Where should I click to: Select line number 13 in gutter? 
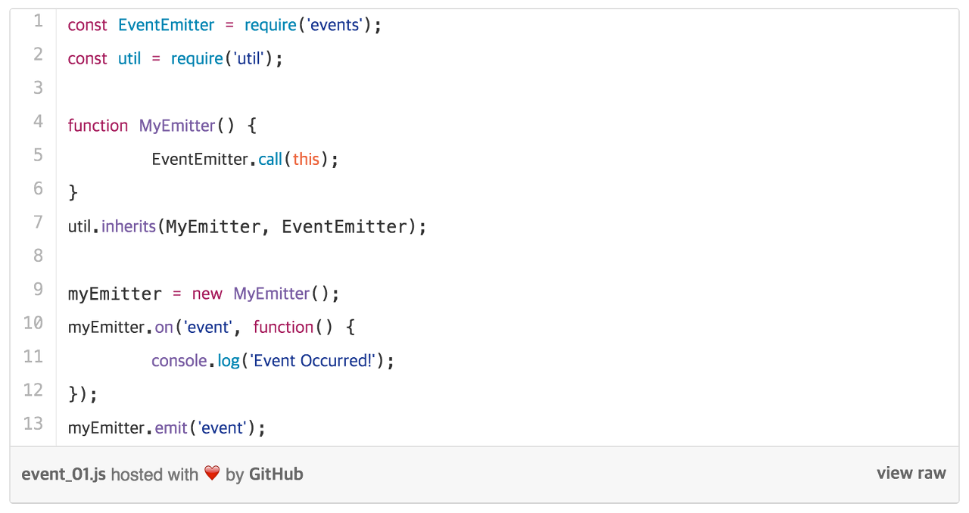tap(34, 423)
